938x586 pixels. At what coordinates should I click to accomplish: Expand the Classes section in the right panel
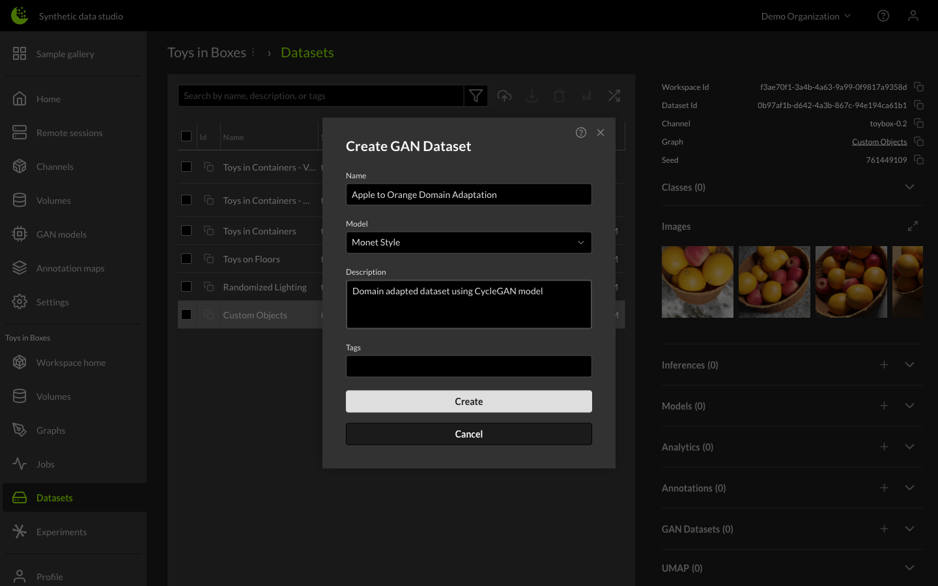point(909,187)
